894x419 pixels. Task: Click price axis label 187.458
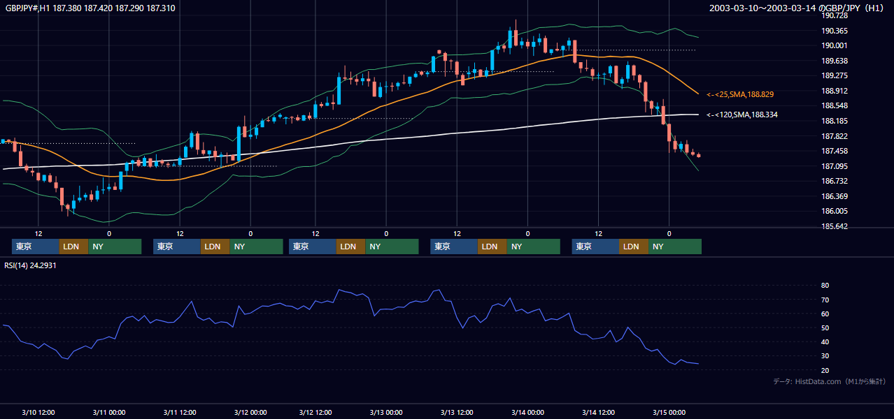tap(835, 151)
